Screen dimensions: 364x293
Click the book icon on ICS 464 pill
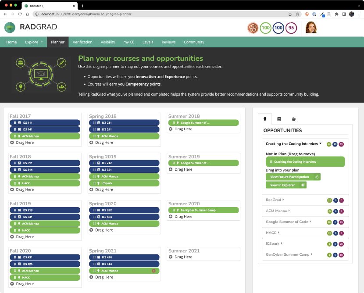point(98,217)
